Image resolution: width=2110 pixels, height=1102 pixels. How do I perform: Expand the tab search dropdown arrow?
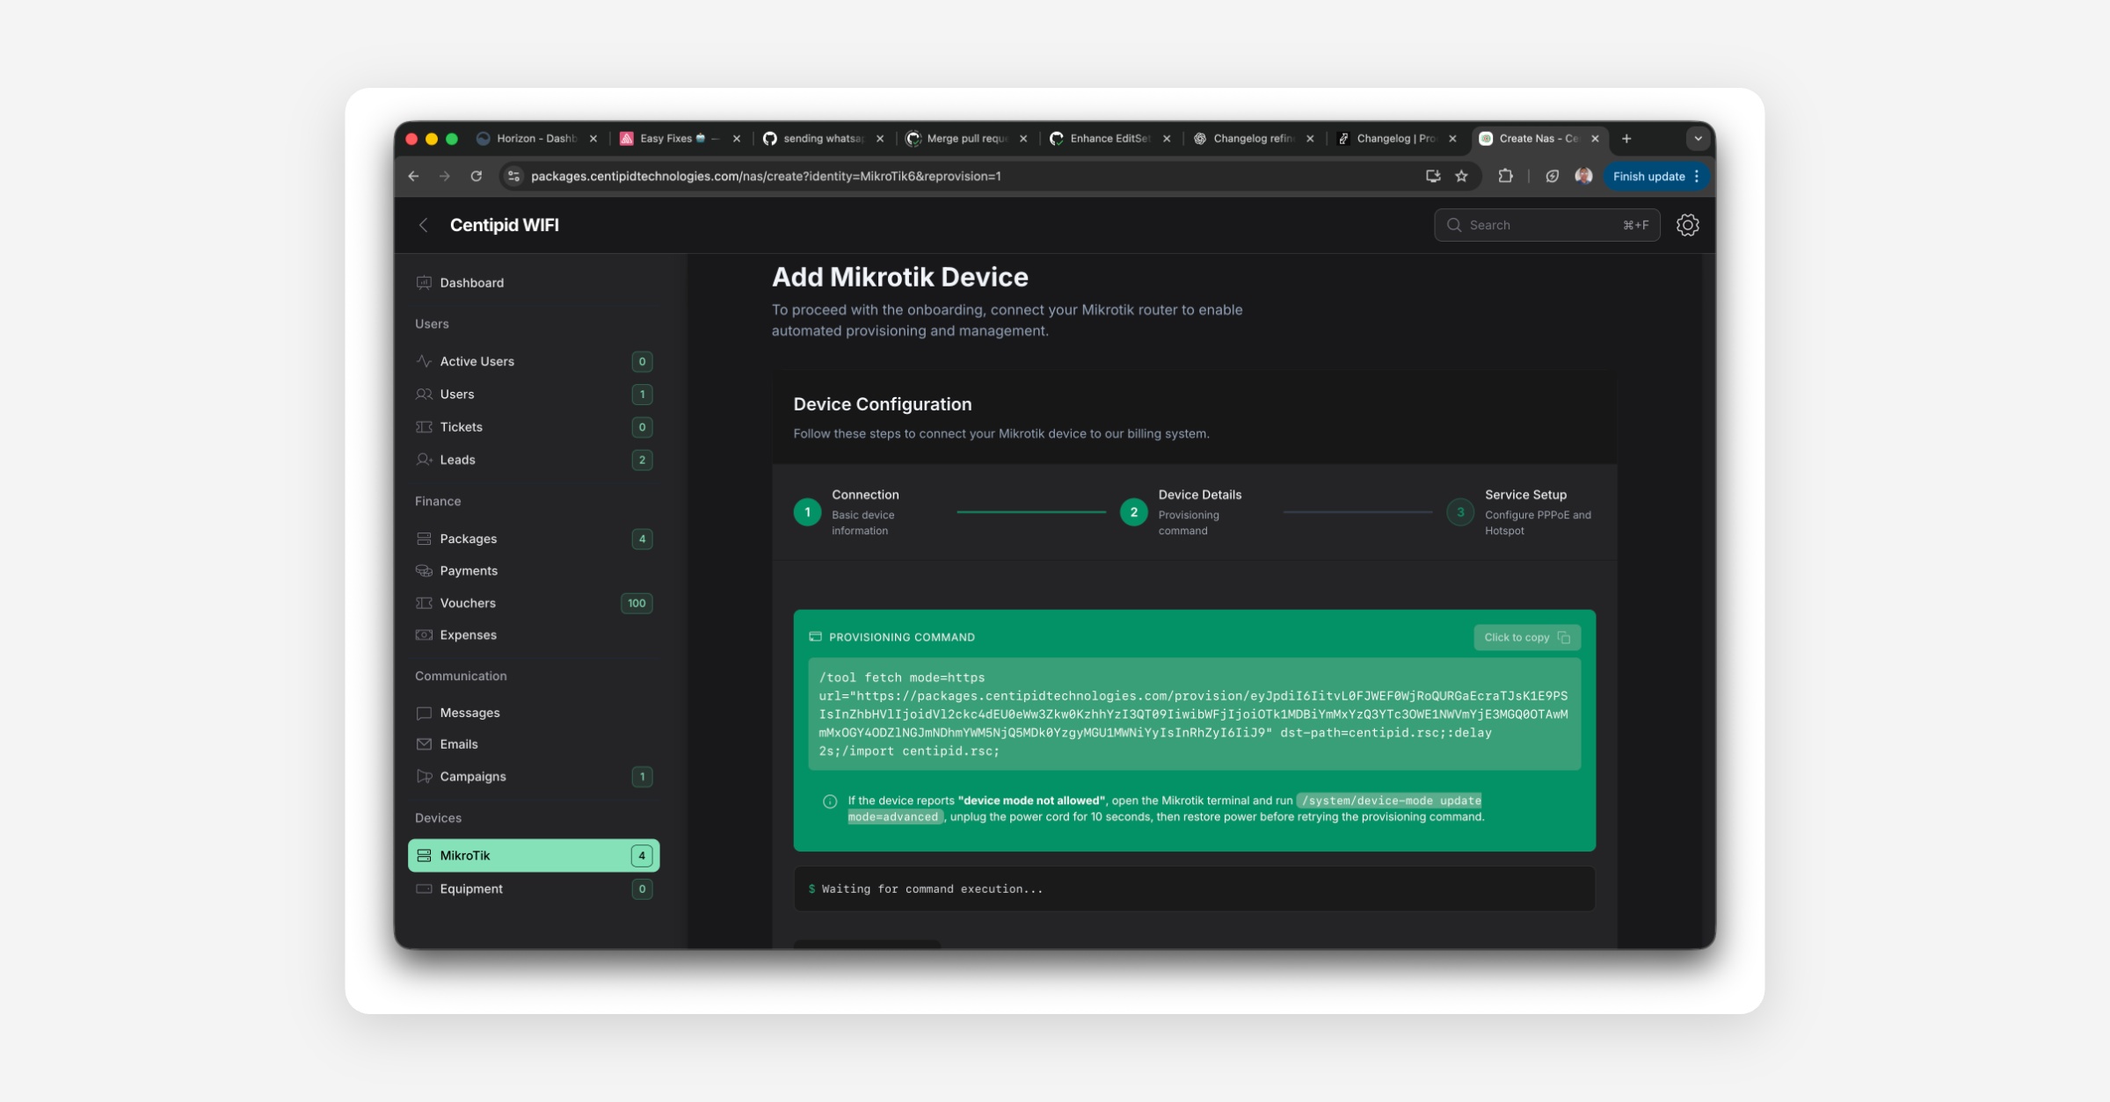[1698, 139]
